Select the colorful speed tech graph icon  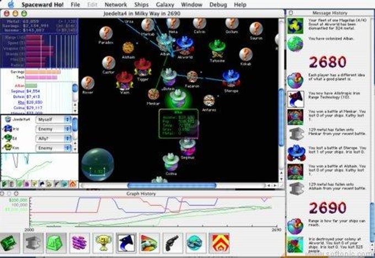[149, 243]
